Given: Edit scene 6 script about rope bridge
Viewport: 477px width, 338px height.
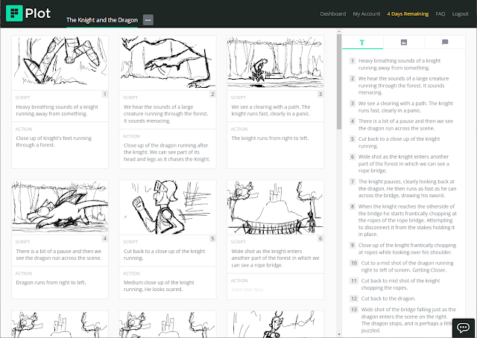Looking at the screenshot, I should [275, 258].
